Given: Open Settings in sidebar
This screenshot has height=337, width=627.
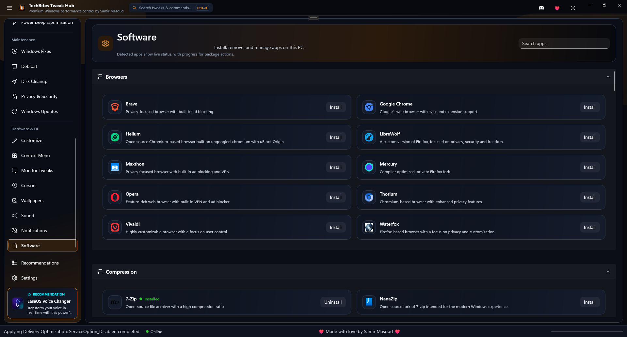Looking at the screenshot, I should click(42, 278).
